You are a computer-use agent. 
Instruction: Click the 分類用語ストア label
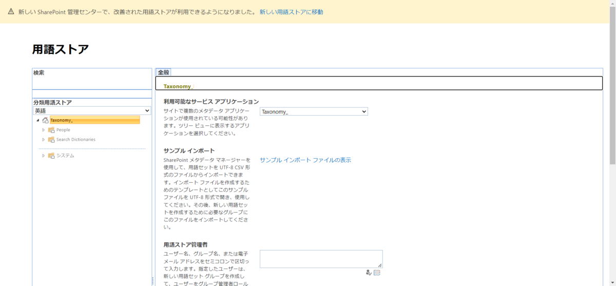pyautogui.click(x=52, y=103)
